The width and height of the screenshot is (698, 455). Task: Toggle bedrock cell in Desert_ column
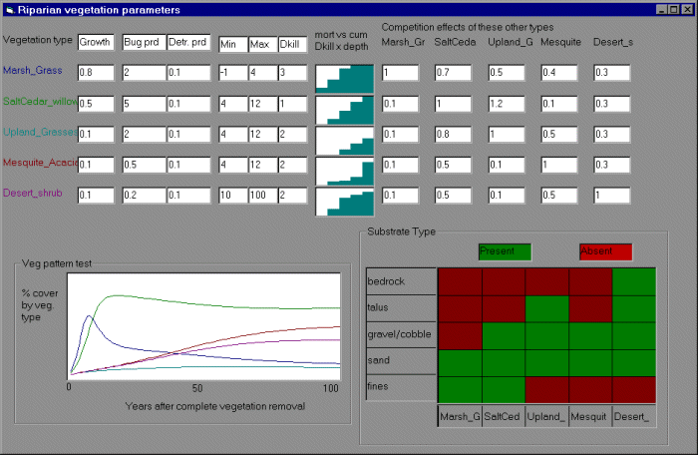click(x=634, y=282)
